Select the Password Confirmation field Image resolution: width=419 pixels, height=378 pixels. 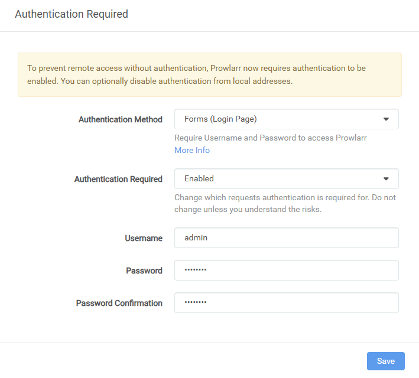(286, 303)
